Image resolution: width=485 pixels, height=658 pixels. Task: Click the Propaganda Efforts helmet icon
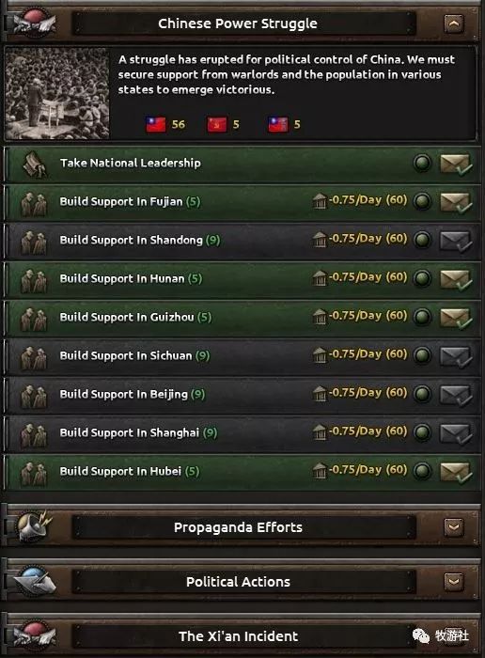coord(35,525)
